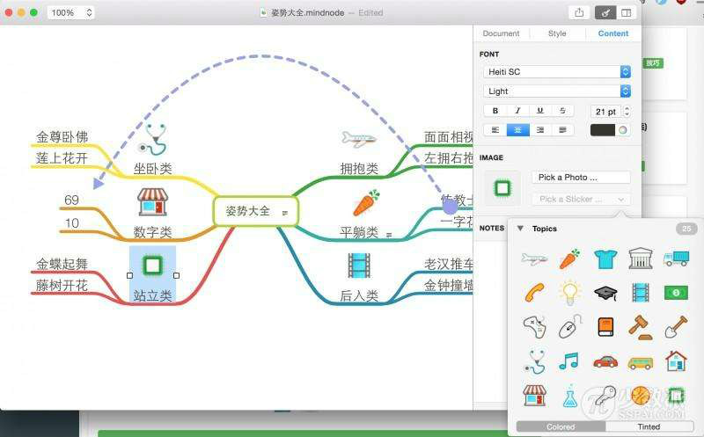Justify the text alignment
This screenshot has height=437, width=704.
click(562, 129)
